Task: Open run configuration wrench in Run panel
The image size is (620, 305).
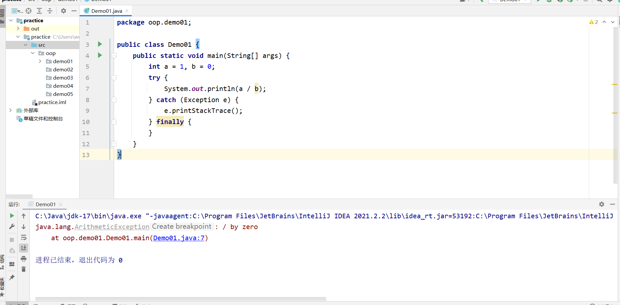Action: click(12, 226)
